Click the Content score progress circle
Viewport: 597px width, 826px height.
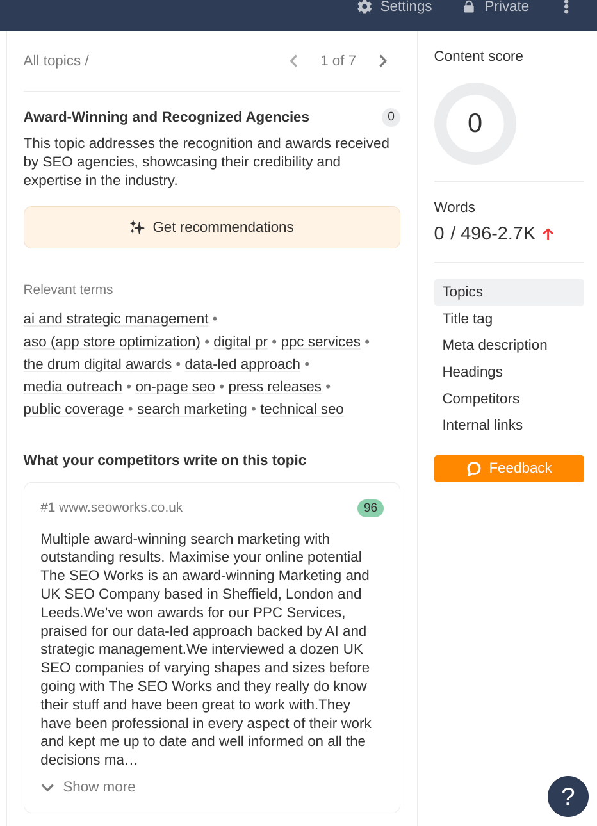pos(475,124)
